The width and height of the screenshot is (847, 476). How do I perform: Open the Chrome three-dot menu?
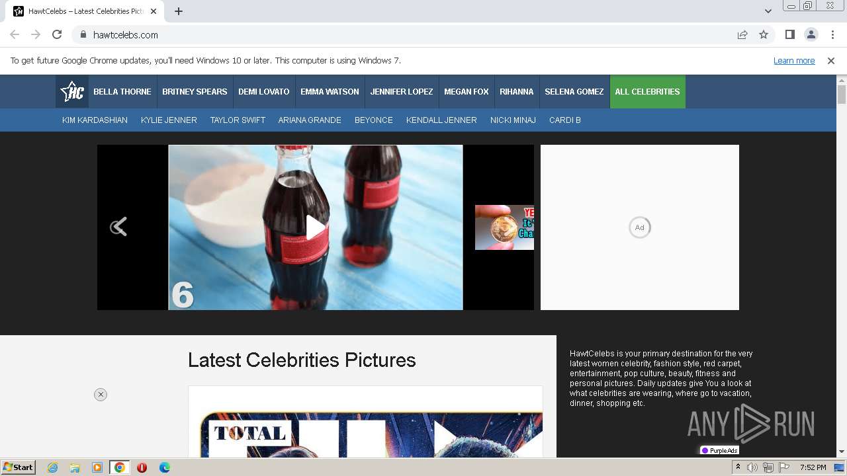(x=831, y=34)
